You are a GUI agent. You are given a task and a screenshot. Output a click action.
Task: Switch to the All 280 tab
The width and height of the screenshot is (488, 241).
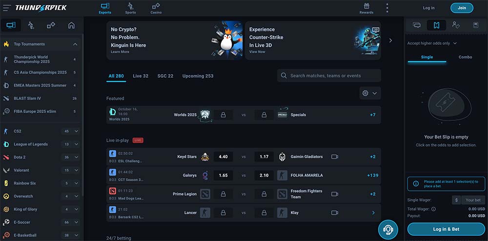click(x=116, y=76)
